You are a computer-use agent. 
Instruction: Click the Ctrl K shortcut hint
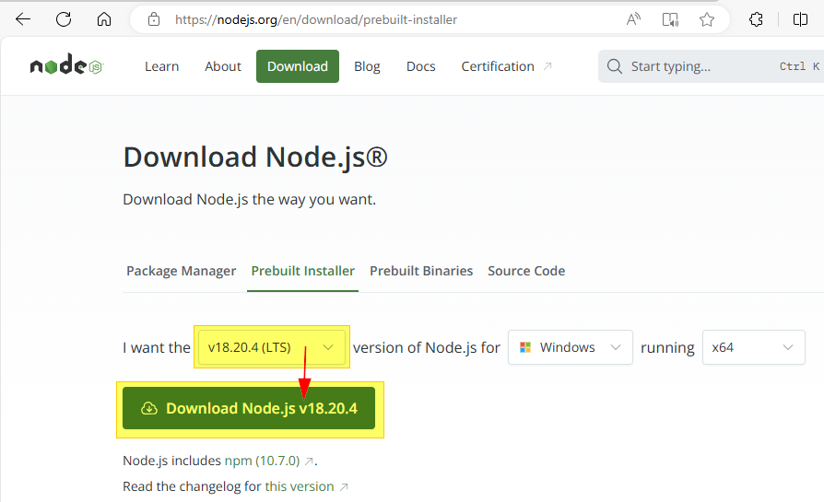pos(799,66)
